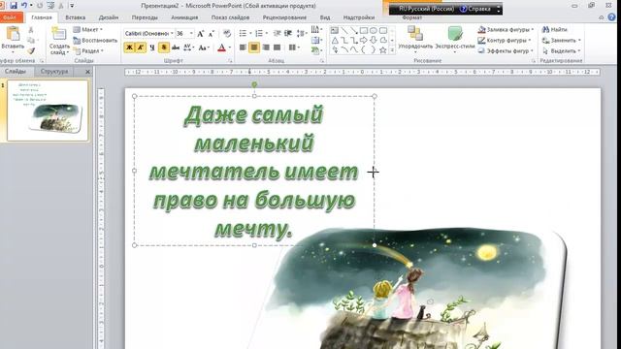
Task: Click the Создать слайд new slide icon
Action: coord(59,34)
